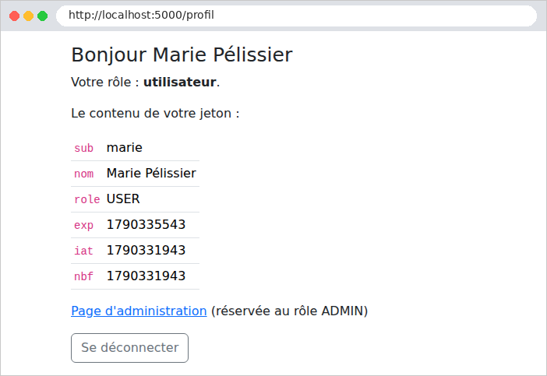
Task: Select the heading Bonjour Marie Pélissier
Action: click(x=182, y=55)
